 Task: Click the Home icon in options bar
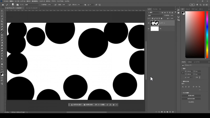pos(3,5)
